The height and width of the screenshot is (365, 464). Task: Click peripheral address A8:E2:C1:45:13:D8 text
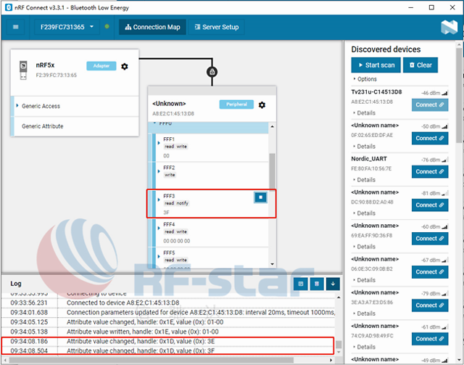point(173,114)
